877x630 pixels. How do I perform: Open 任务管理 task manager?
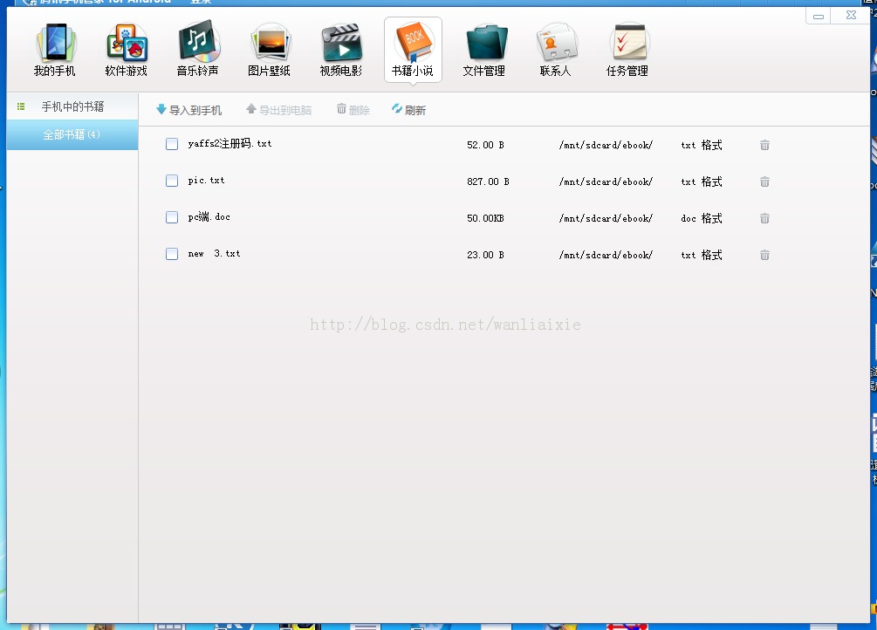coord(627,49)
